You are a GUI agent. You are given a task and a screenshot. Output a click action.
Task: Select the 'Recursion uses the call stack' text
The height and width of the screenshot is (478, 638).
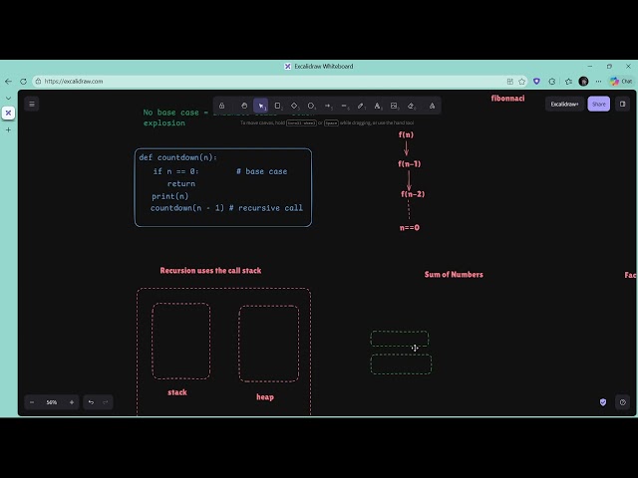(210, 270)
